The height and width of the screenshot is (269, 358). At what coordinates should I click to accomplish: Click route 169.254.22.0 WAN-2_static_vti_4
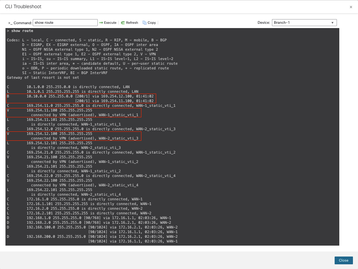point(91,176)
